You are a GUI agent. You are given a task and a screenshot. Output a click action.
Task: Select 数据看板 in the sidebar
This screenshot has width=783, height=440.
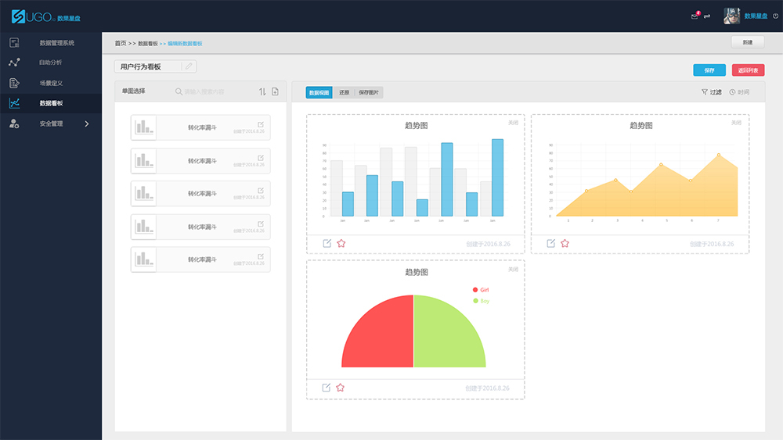click(x=51, y=103)
